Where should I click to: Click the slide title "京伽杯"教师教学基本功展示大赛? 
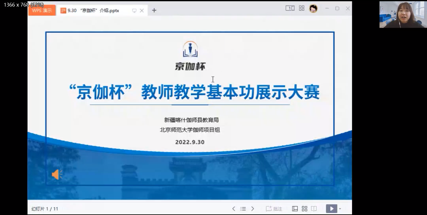point(194,92)
